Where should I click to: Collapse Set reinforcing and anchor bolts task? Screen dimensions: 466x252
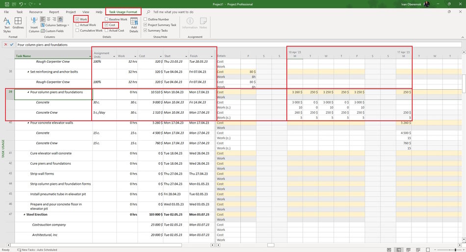pos(28,72)
